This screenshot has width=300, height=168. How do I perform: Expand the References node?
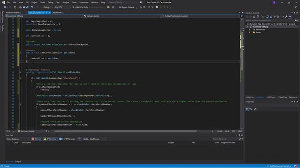(250, 29)
